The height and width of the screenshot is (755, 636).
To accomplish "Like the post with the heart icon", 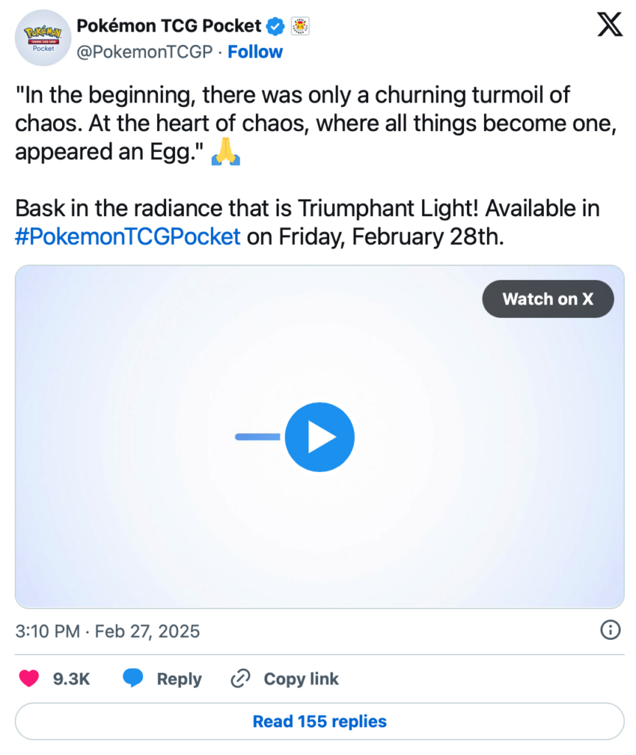I will 29,679.
